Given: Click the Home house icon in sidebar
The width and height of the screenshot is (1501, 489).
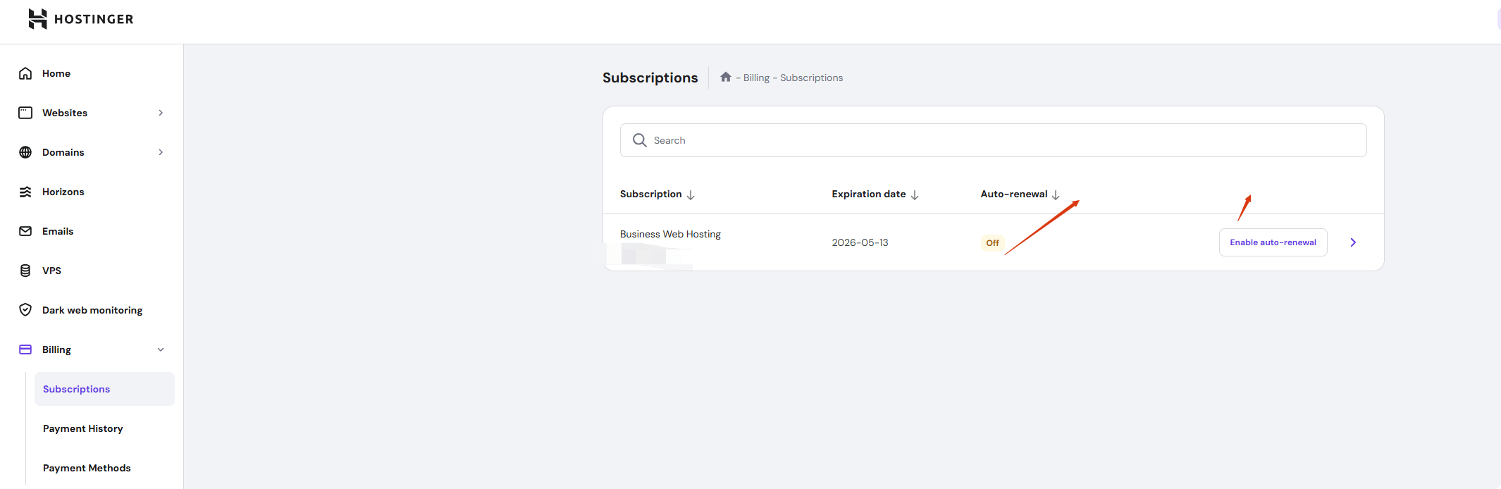Looking at the screenshot, I should (25, 73).
